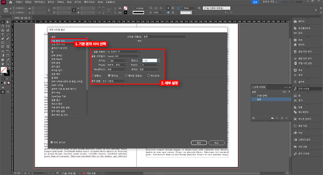Toggle the Underline (U) checkbox
The width and height of the screenshot is (323, 175).
[x=92, y=76]
